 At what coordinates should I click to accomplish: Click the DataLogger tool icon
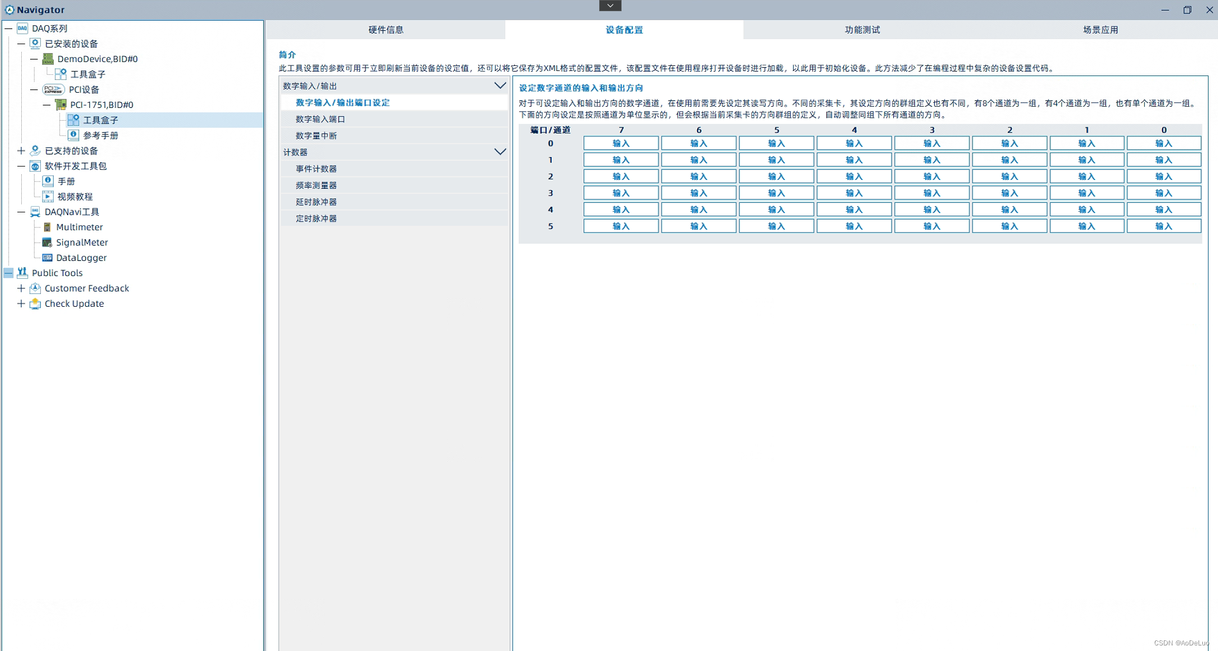click(x=48, y=258)
